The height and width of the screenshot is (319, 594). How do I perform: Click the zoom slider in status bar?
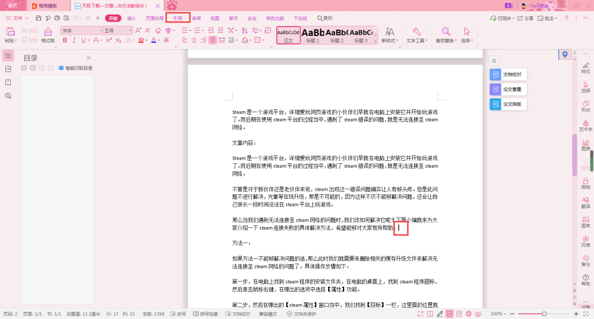pos(544,314)
